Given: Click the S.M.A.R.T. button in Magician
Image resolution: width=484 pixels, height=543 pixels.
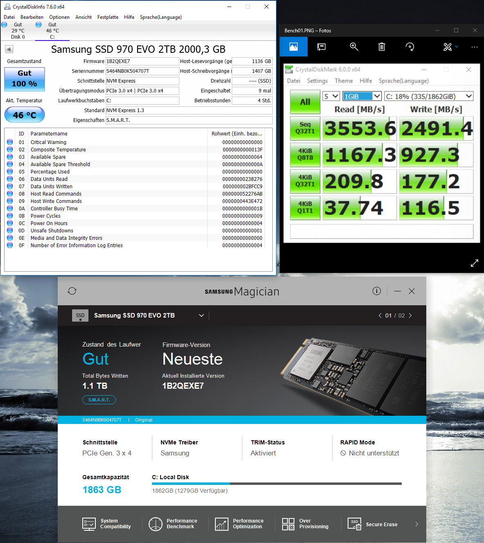Looking at the screenshot, I should coord(99,400).
